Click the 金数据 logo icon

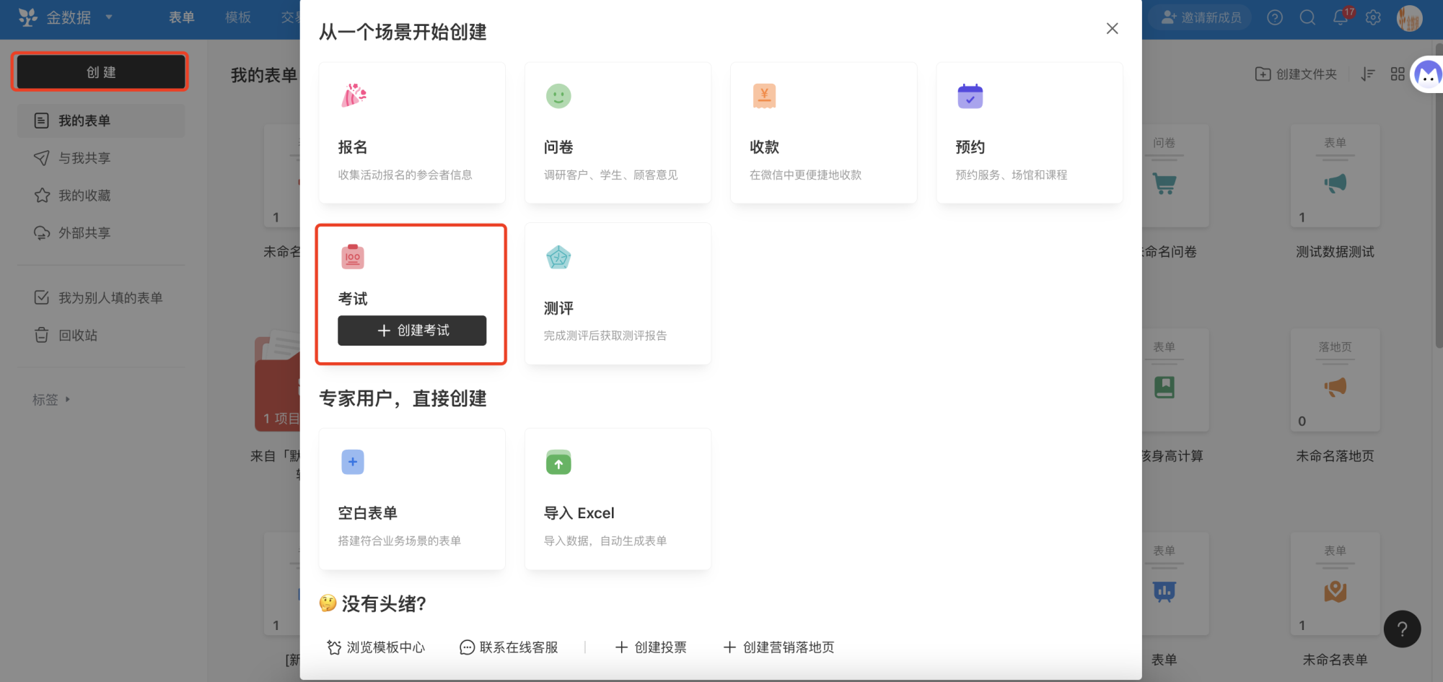(28, 17)
